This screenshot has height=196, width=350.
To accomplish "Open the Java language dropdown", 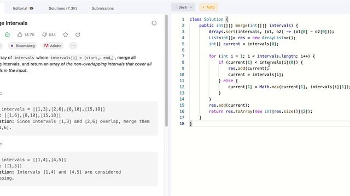I will coord(183,7).
